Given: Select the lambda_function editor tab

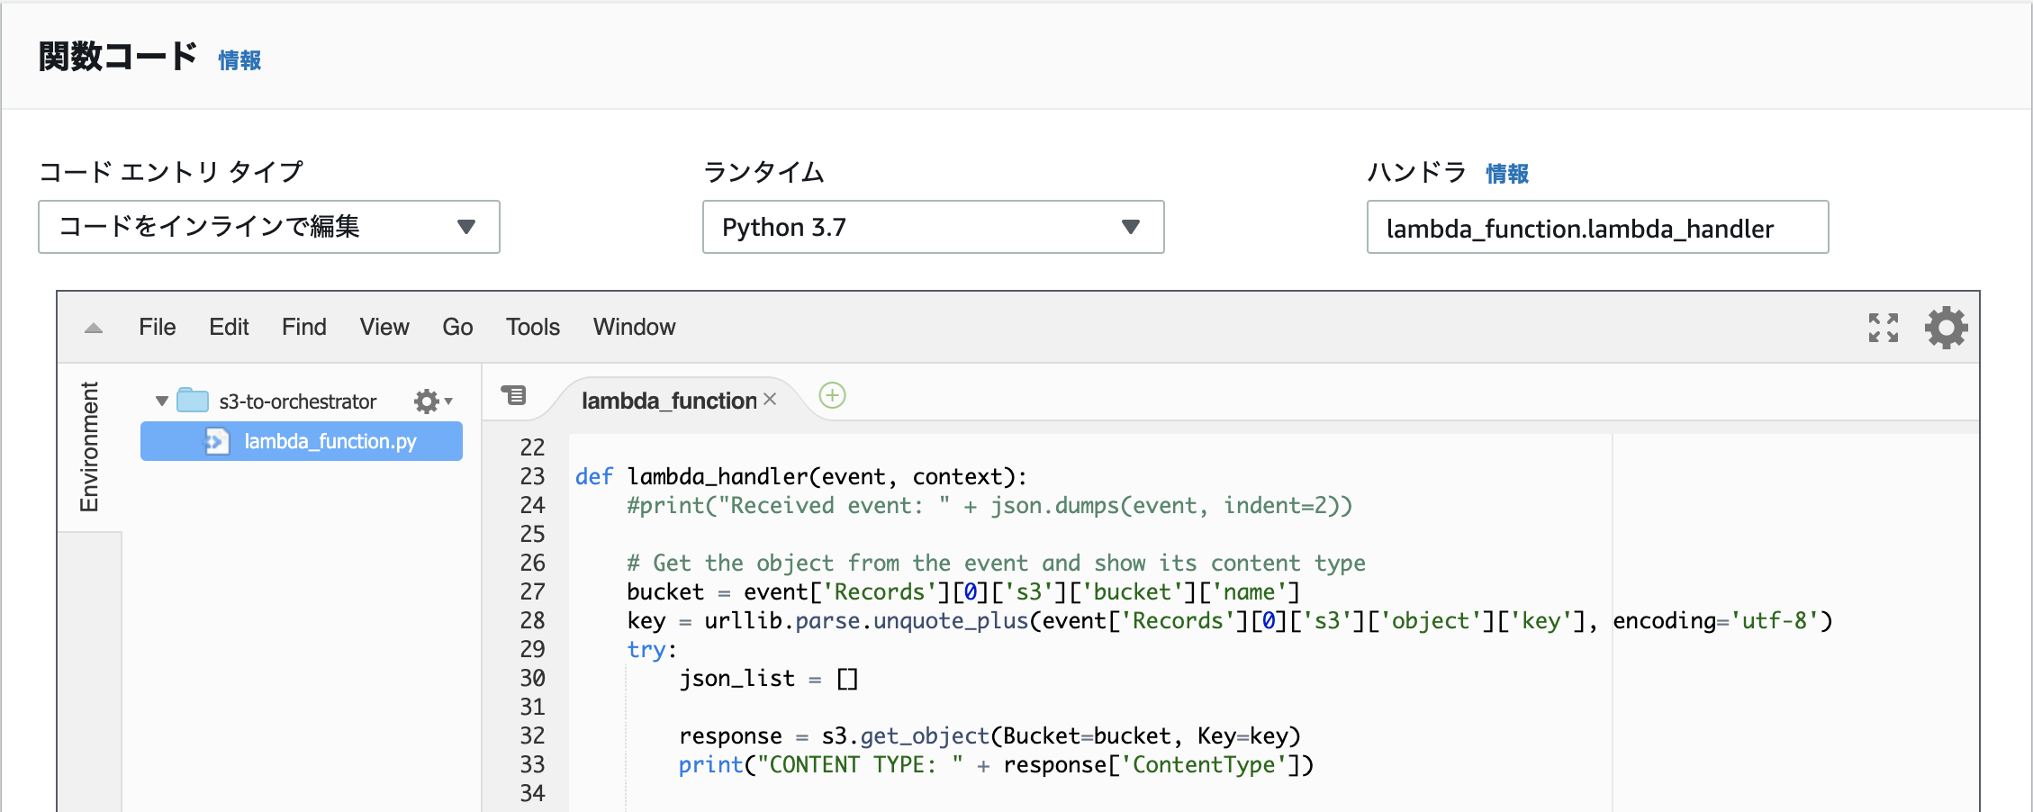Looking at the screenshot, I should coord(669,401).
